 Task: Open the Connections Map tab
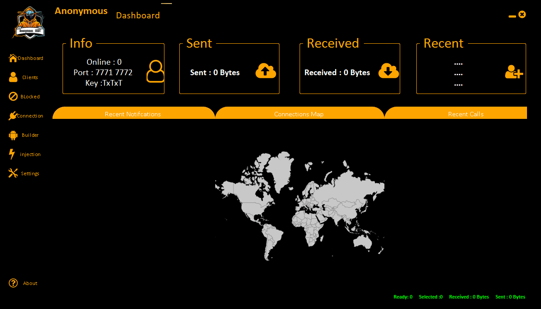pyautogui.click(x=299, y=114)
